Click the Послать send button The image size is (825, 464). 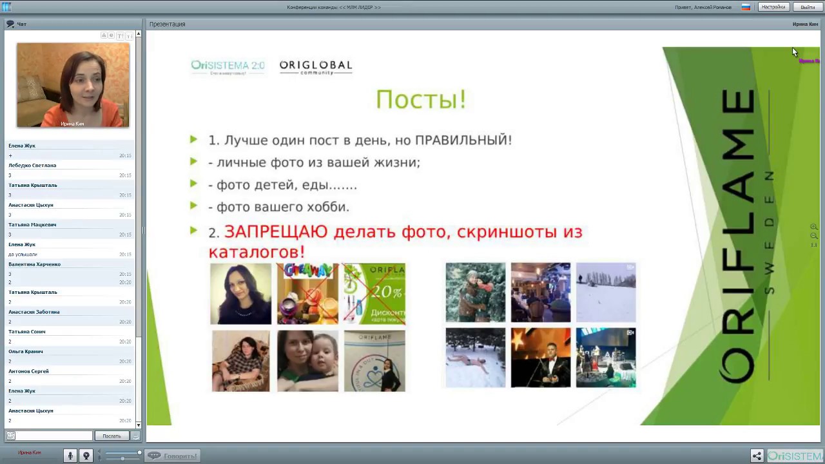112,436
